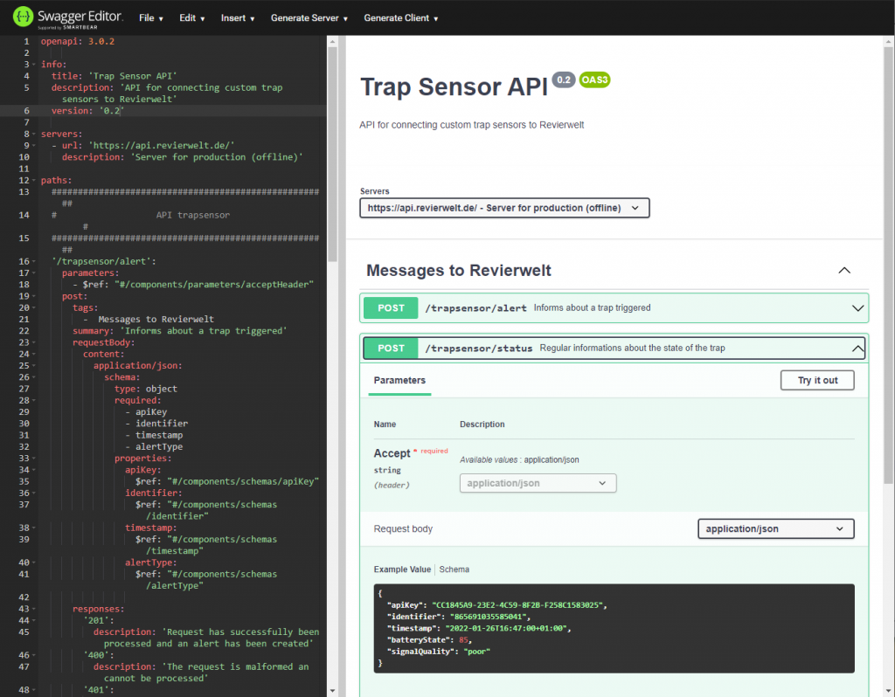Click the POST badge of /trapsensor/alert
Viewport: 895px width, 697px height.
coord(391,308)
